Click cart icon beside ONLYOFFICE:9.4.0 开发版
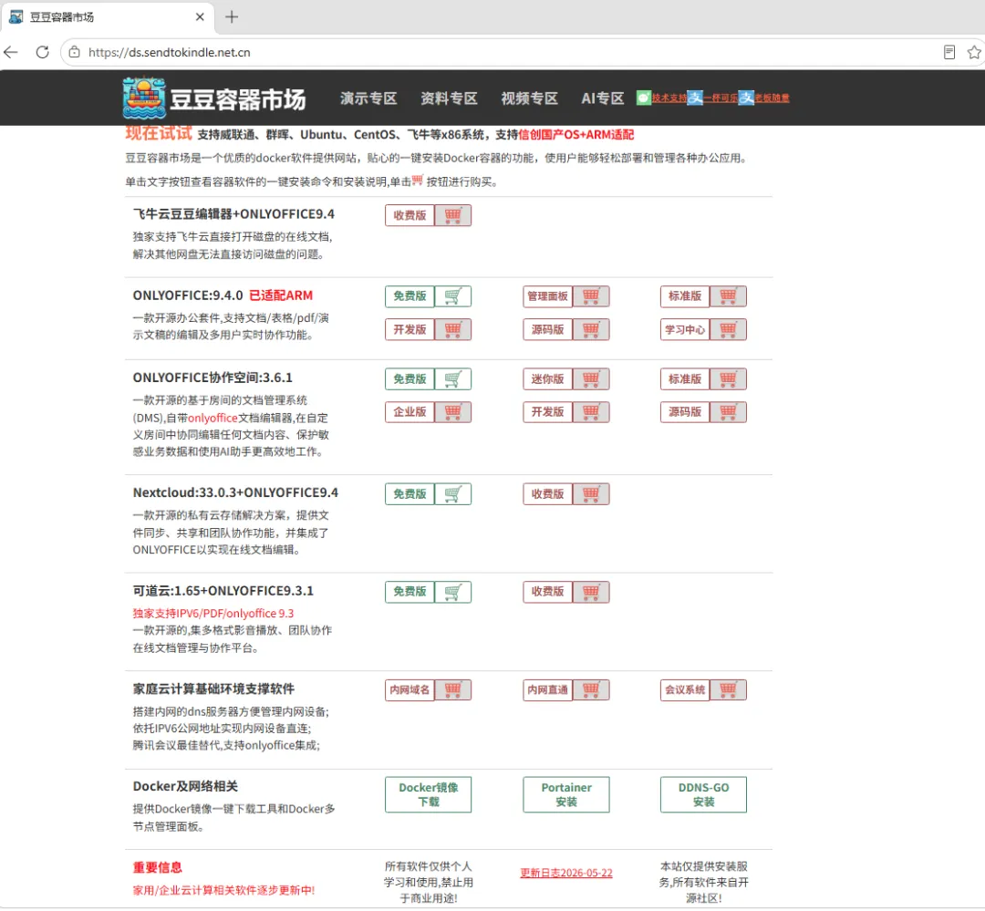This screenshot has width=985, height=911. click(453, 330)
